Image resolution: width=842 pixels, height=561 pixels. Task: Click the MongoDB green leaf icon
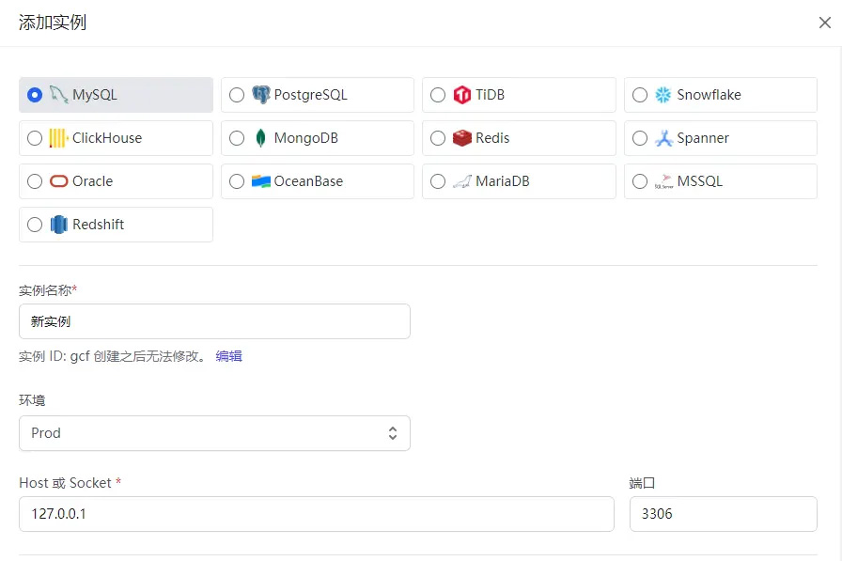click(x=260, y=138)
